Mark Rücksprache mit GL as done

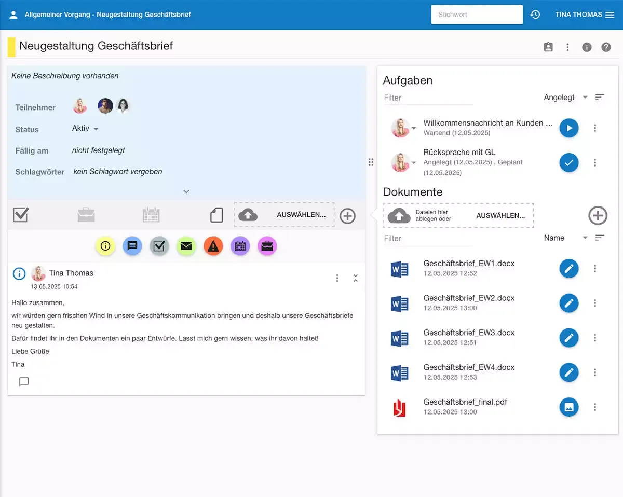[x=568, y=163]
